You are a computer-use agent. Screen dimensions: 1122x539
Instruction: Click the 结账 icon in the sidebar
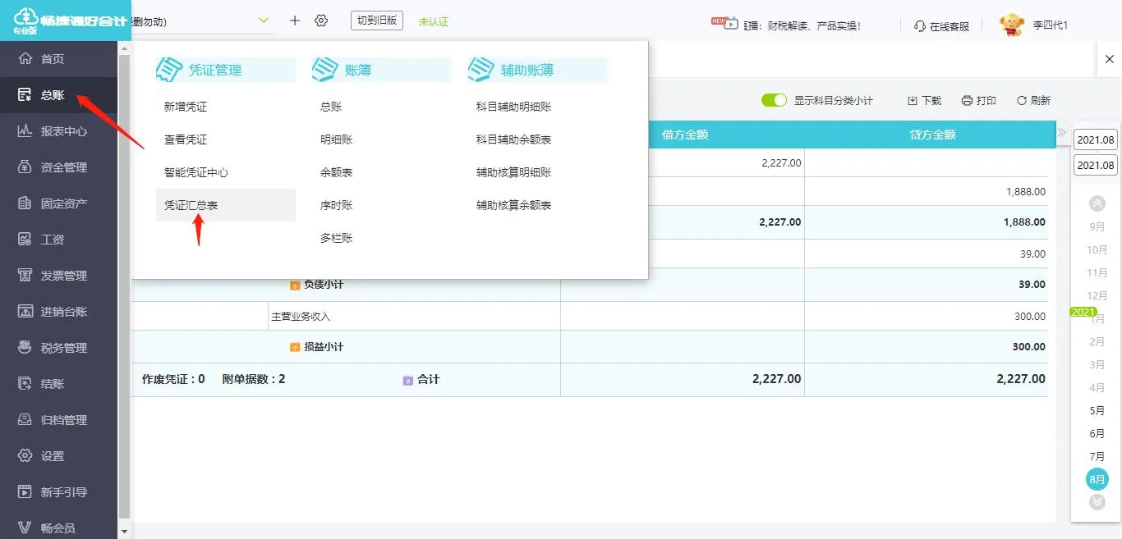[25, 384]
